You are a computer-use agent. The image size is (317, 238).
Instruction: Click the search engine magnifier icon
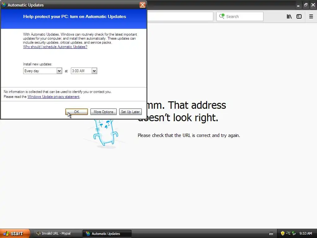pyautogui.click(x=222, y=16)
